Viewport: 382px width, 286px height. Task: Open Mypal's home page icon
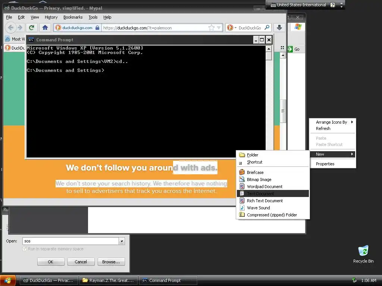[45, 28]
